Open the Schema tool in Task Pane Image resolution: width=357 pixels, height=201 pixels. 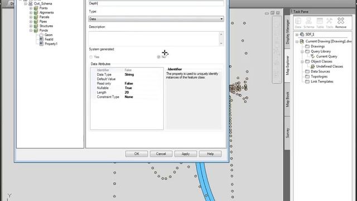point(308,23)
